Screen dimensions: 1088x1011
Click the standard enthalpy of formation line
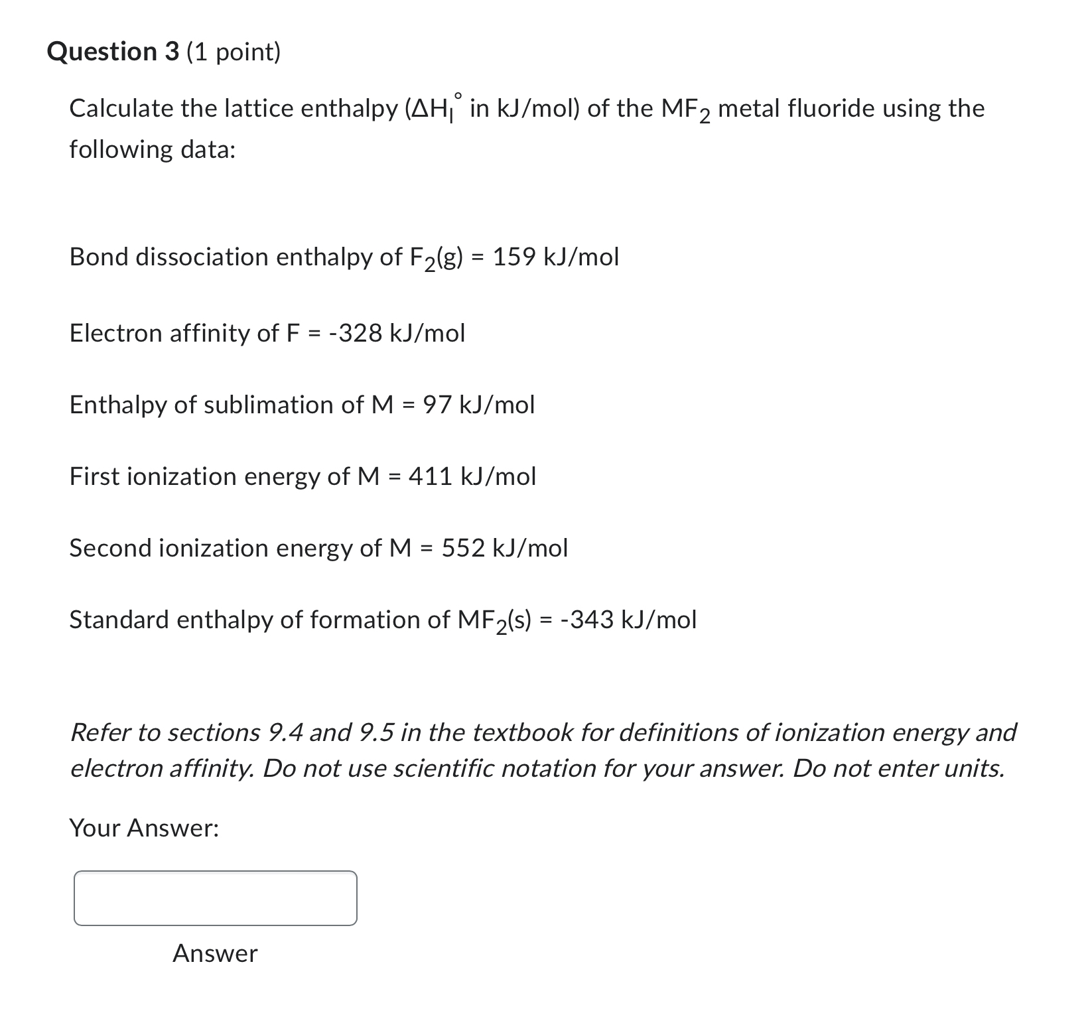[x=382, y=620]
